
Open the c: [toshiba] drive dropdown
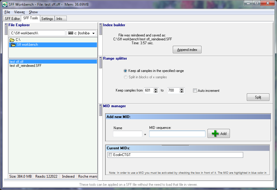tap(93, 33)
